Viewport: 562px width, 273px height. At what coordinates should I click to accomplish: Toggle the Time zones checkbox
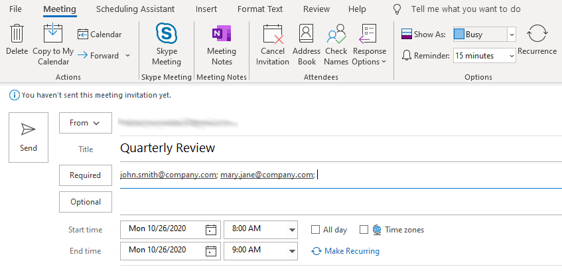coord(364,230)
